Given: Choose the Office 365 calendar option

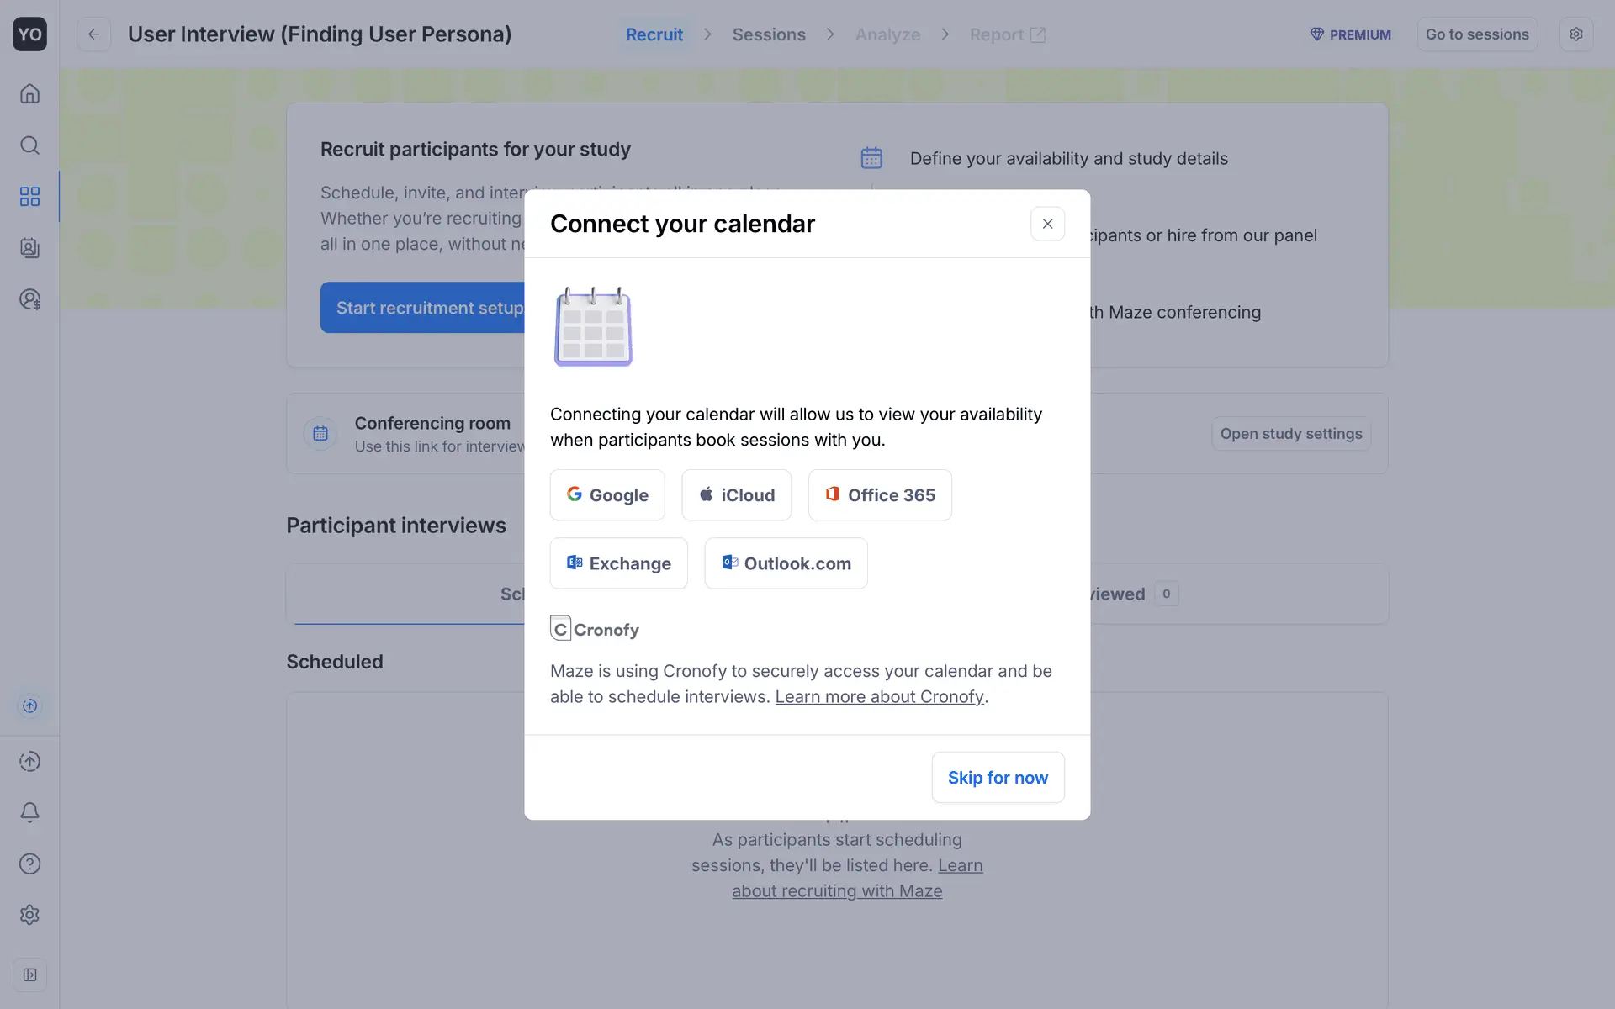Looking at the screenshot, I should pos(880,495).
